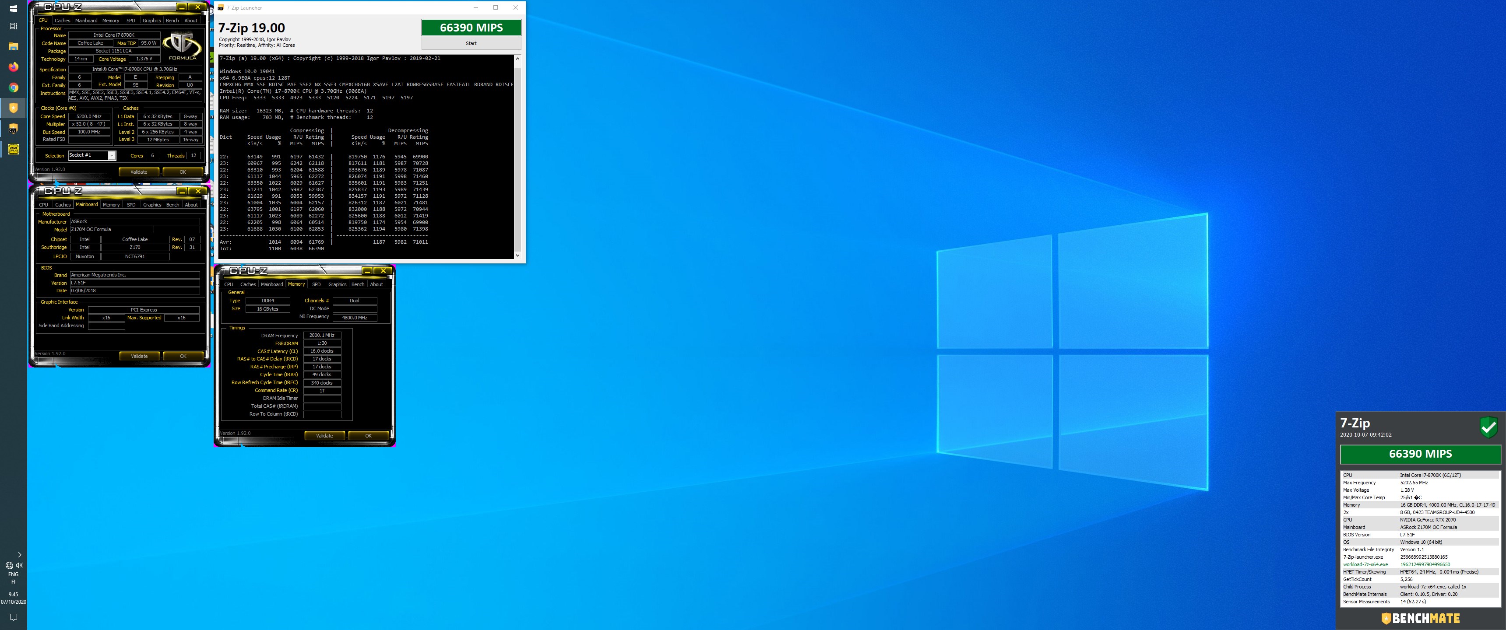Click the BenchMate logo at panel bottom
This screenshot has width=1506, height=630.
1420,618
